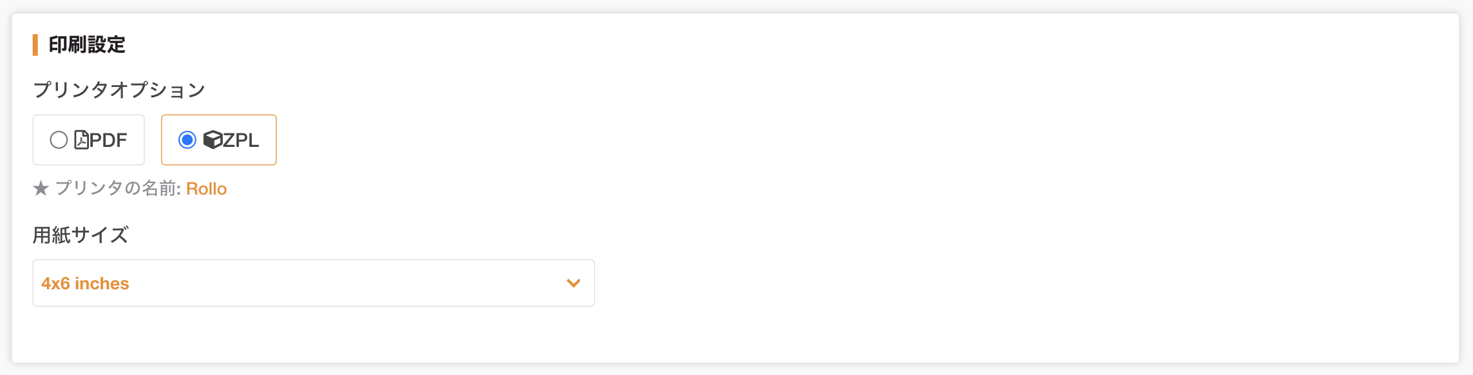Select the PDF radio button circle
This screenshot has height=375, width=1473.
[x=59, y=140]
